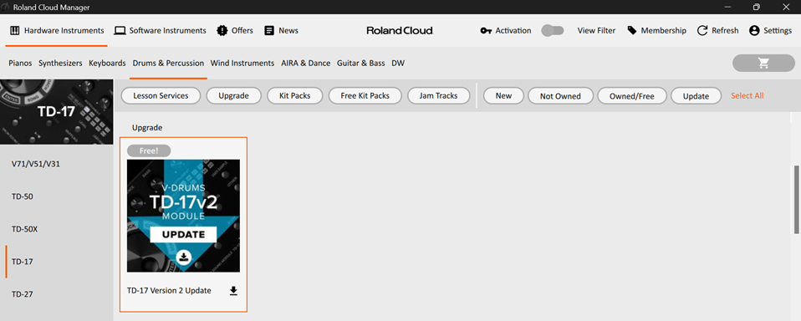Toggle the View Filter switch

point(552,31)
